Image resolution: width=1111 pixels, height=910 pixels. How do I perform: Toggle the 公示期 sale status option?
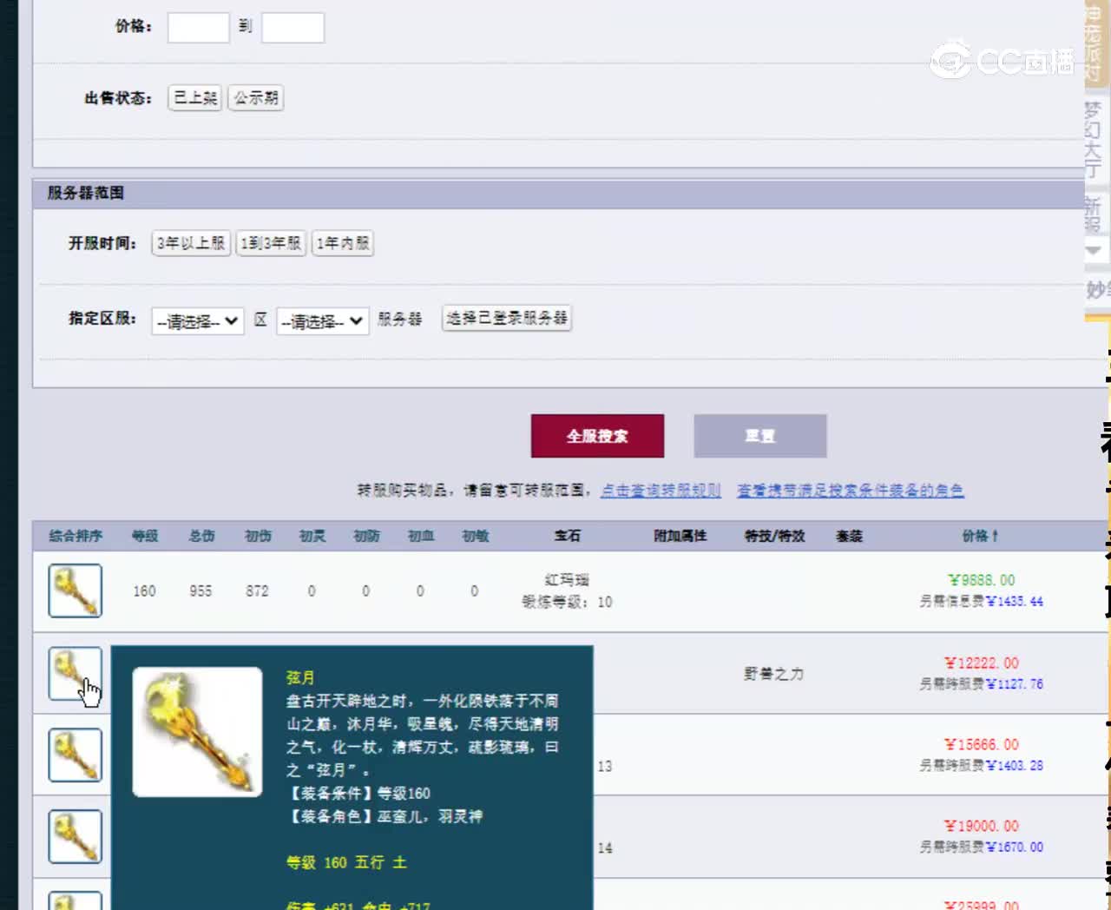[256, 98]
